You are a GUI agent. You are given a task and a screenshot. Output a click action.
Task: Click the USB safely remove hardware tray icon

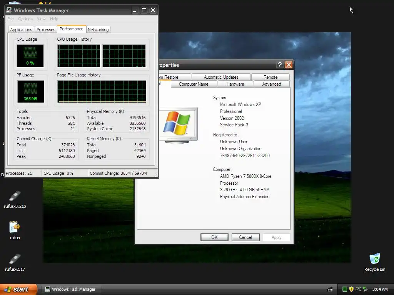coord(358,289)
